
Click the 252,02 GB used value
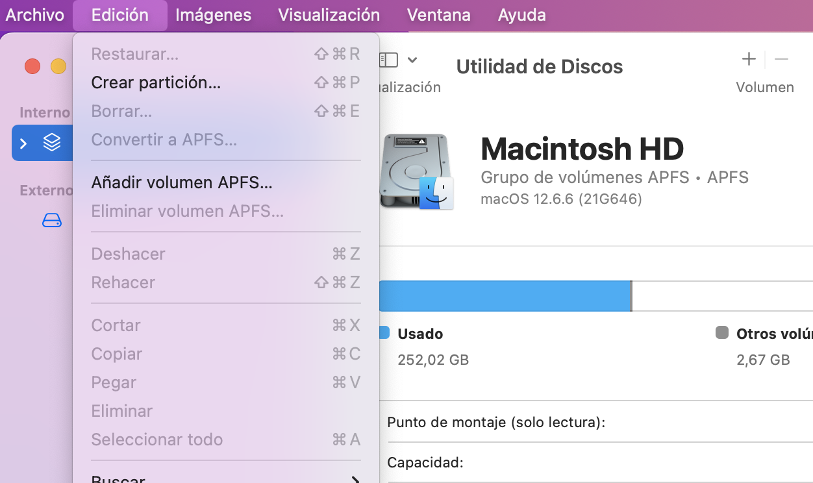(433, 360)
